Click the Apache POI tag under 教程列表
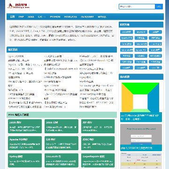 pos(126,38)
